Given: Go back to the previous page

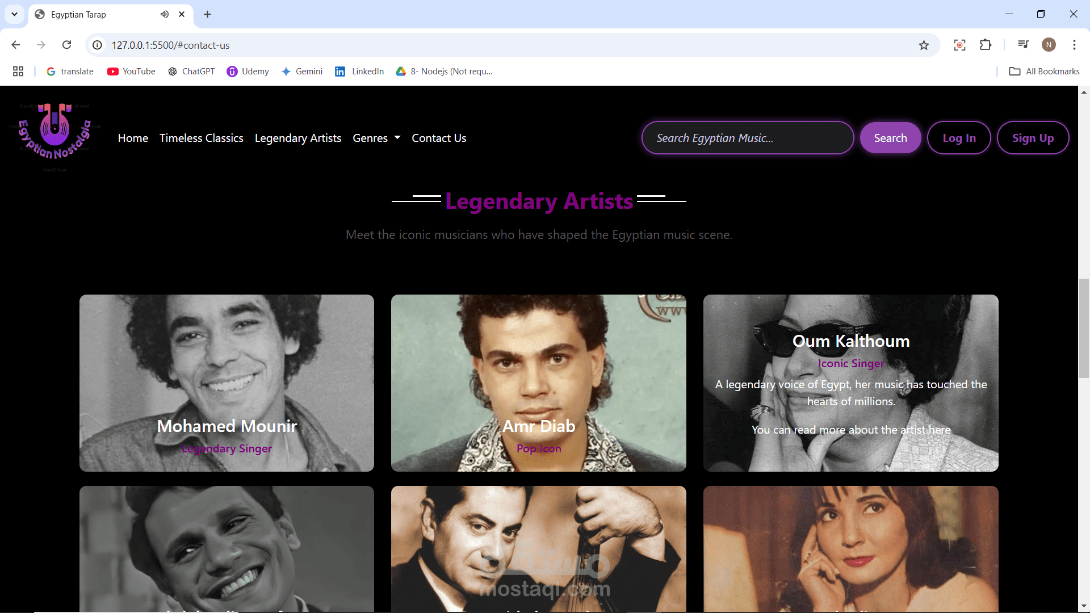Looking at the screenshot, I should tap(16, 45).
